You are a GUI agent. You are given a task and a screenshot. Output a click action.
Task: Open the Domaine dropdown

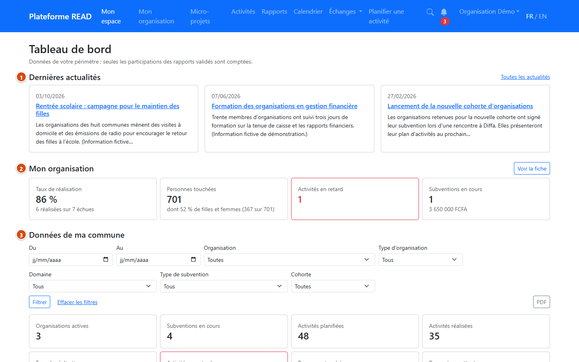93,286
